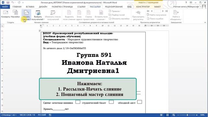Open Начать слияние (Start Mail Merge) button
Image resolution: width=208 pixels, height=117 pixels.
point(26,15)
